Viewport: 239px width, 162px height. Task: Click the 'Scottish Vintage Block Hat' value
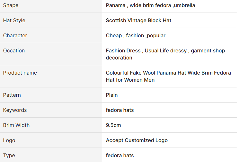tap(138, 20)
